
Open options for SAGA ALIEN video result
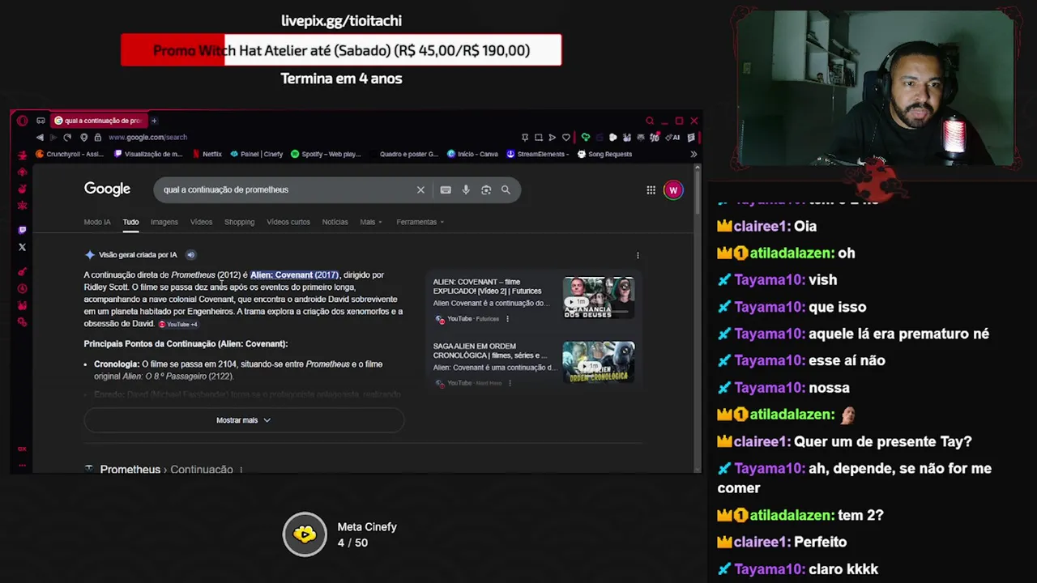pyautogui.click(x=510, y=383)
